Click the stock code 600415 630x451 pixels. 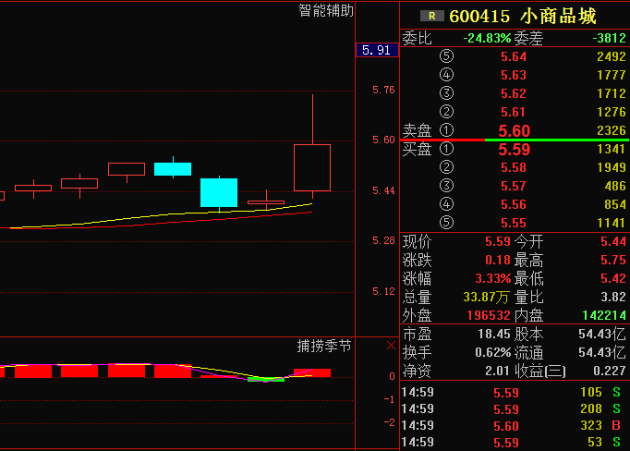[x=479, y=17]
